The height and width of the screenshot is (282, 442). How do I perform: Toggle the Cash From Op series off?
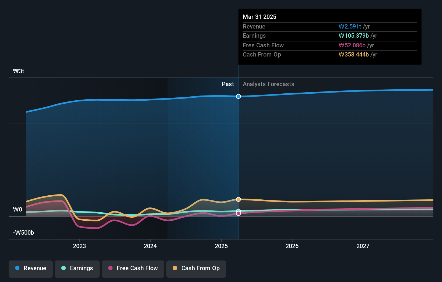[x=196, y=268]
